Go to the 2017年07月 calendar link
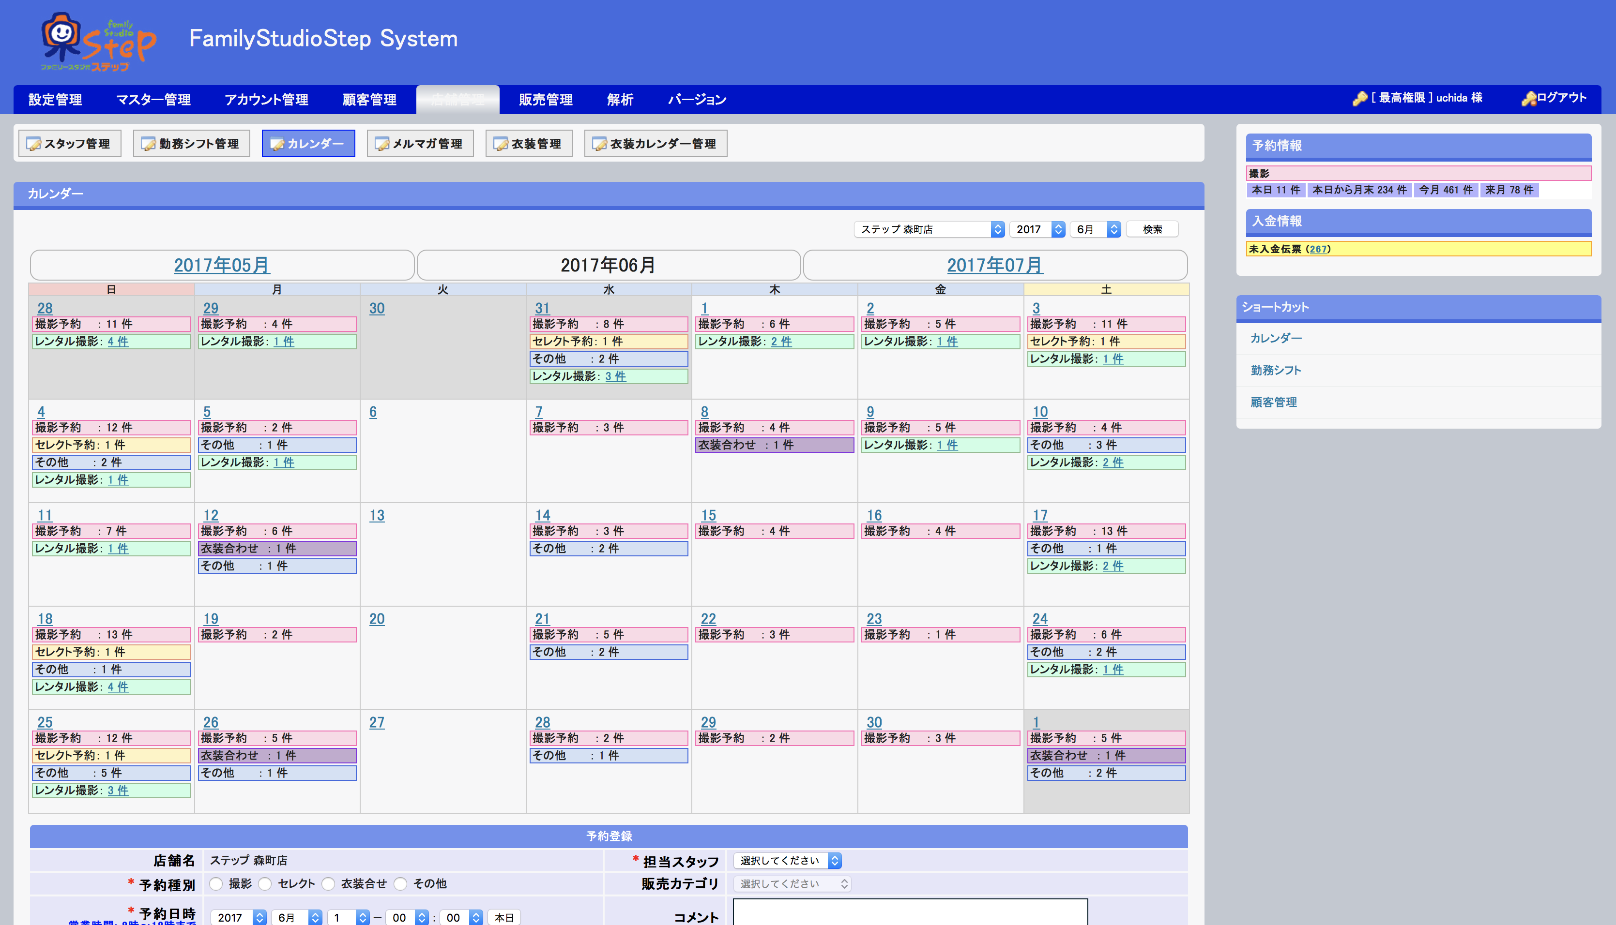The height and width of the screenshot is (925, 1616). tap(995, 265)
